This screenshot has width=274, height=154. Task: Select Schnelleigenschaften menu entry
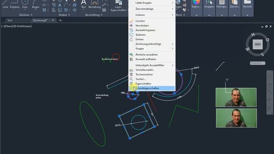(152, 89)
